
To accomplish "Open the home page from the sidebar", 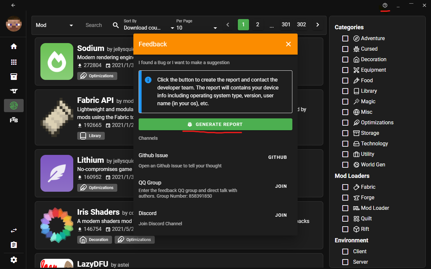I will (13, 46).
